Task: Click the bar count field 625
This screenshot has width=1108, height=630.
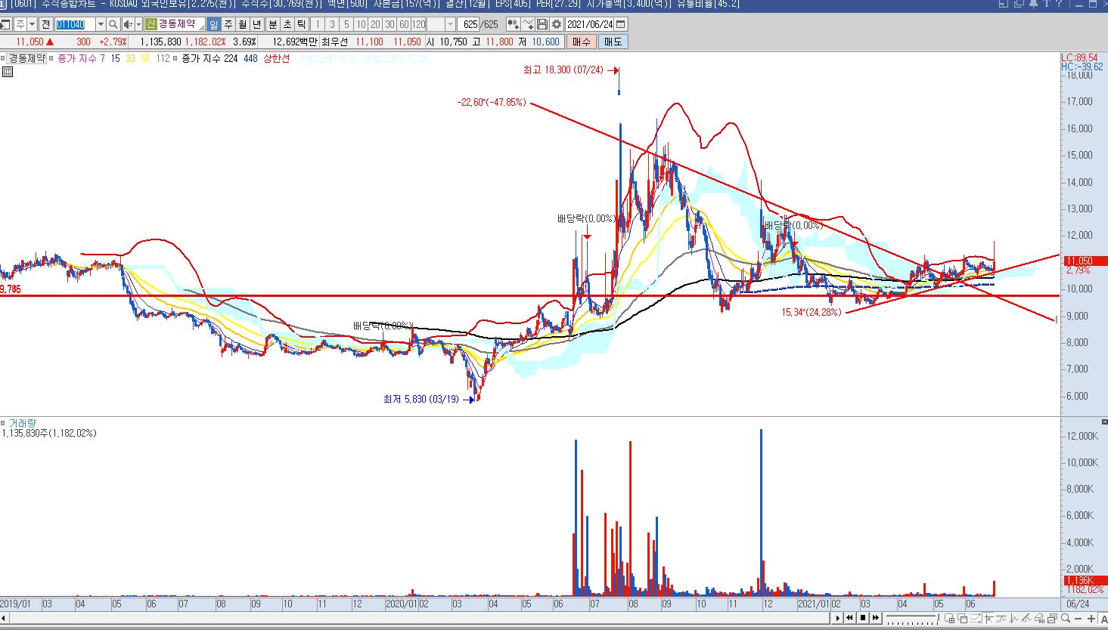Action: coord(467,24)
